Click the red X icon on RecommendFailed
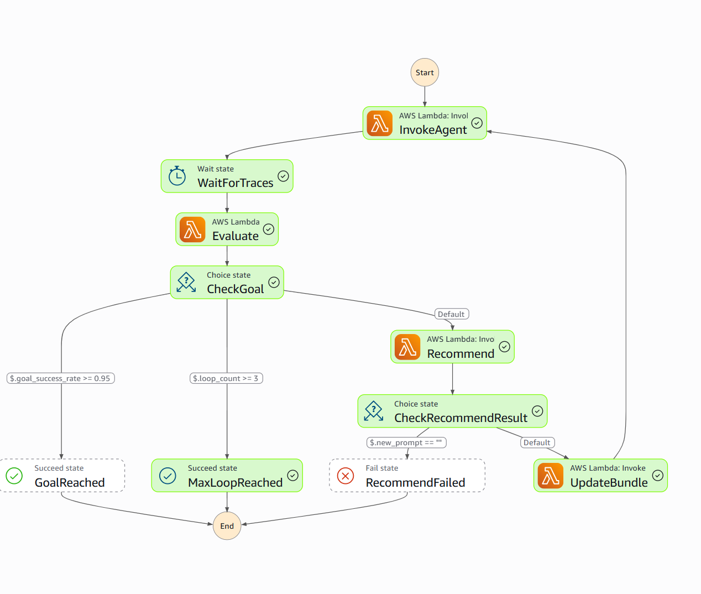The width and height of the screenshot is (701, 594). [346, 476]
